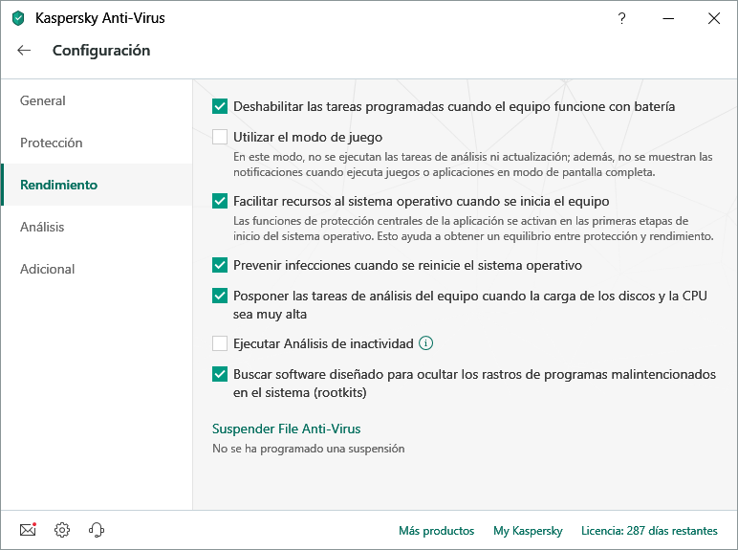Open the Más productos link
The height and width of the screenshot is (550, 738).
click(436, 531)
